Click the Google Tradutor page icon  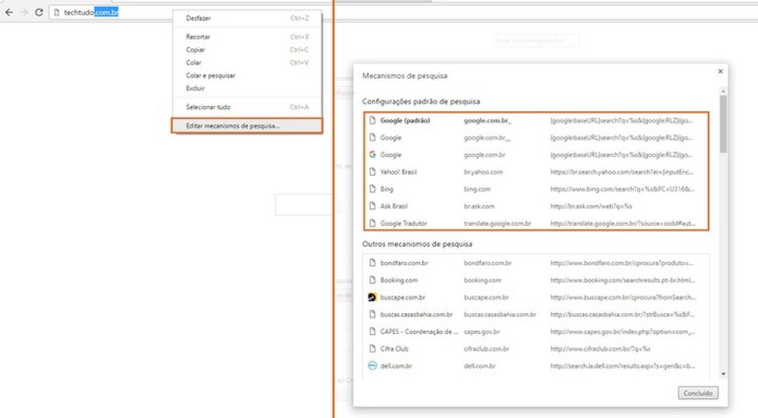click(372, 223)
